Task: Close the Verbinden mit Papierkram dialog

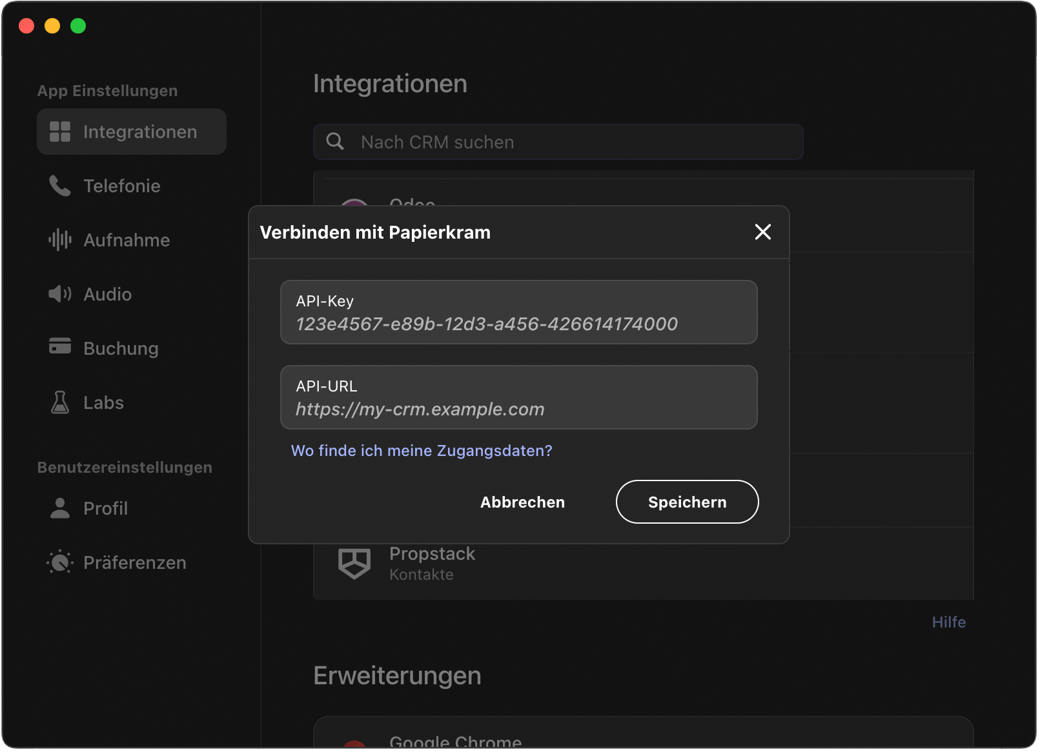Action: tap(763, 232)
